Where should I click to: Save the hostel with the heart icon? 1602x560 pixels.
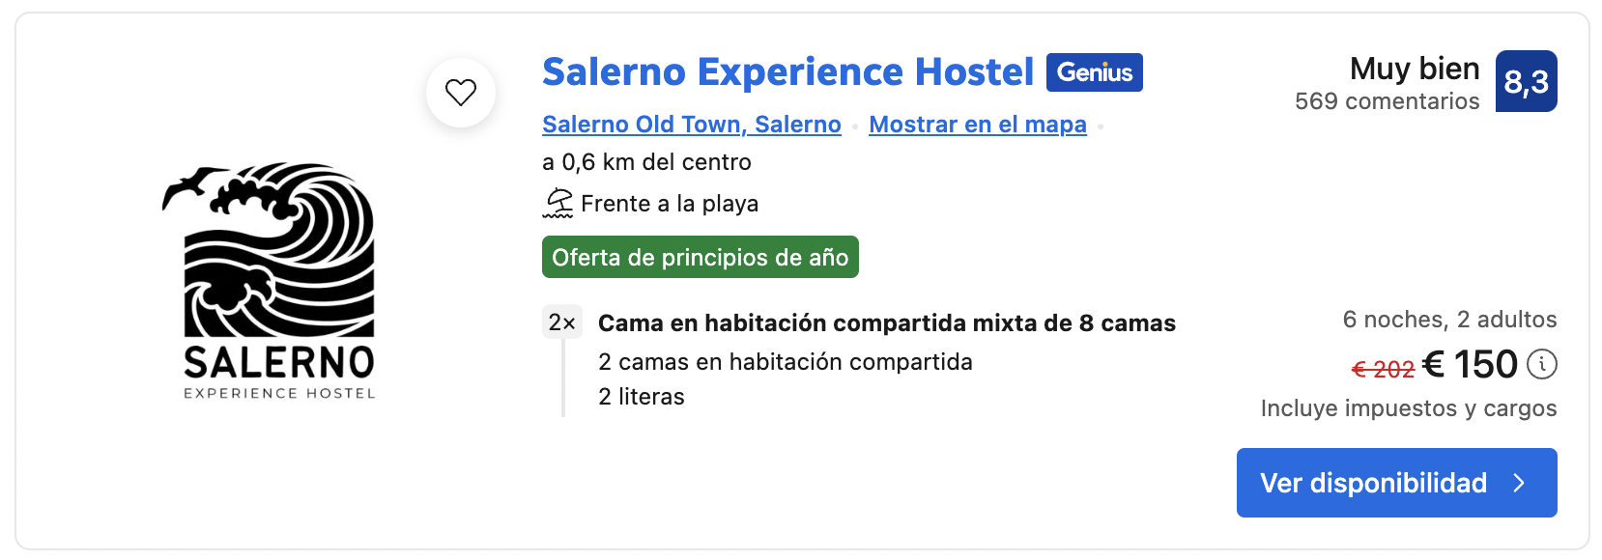coord(461,93)
